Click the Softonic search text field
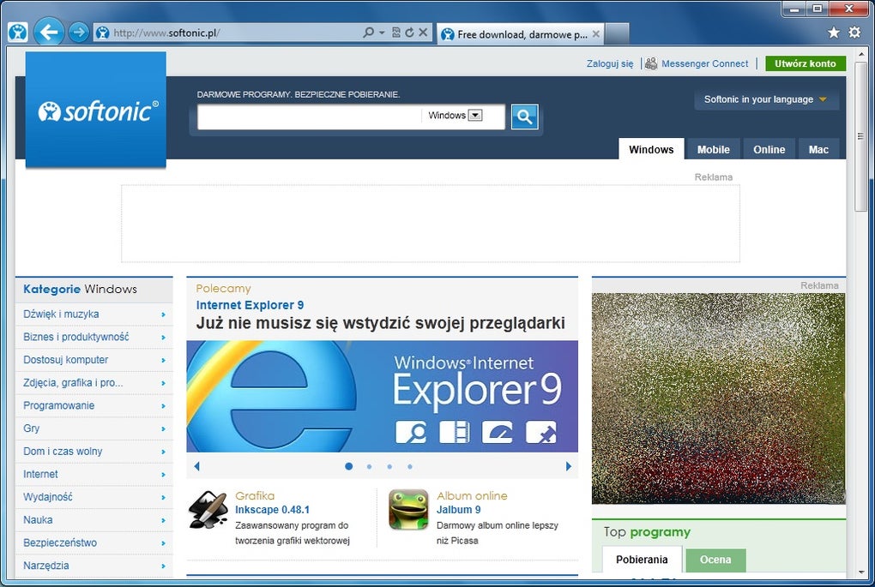 click(309, 117)
